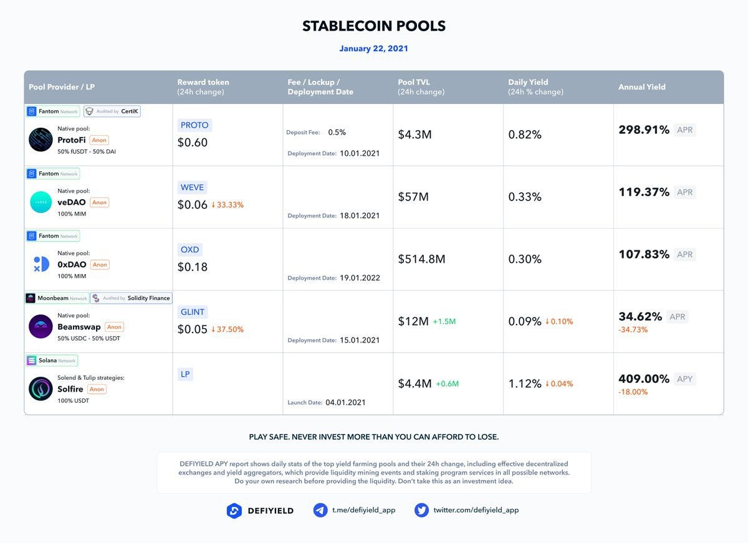Viewport: 748px width, 543px height.
Task: Click the veDAO pool name
Action: point(72,202)
